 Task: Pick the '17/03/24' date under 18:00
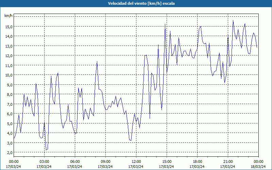coord(197,167)
